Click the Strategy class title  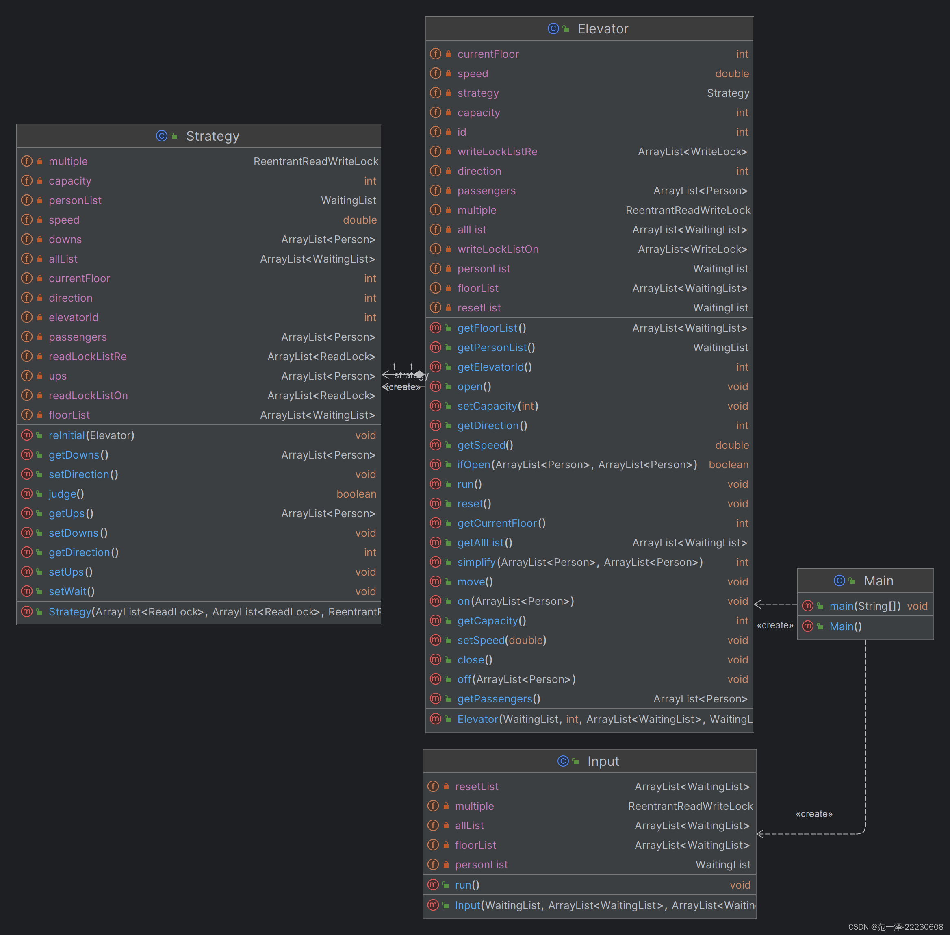coord(213,136)
